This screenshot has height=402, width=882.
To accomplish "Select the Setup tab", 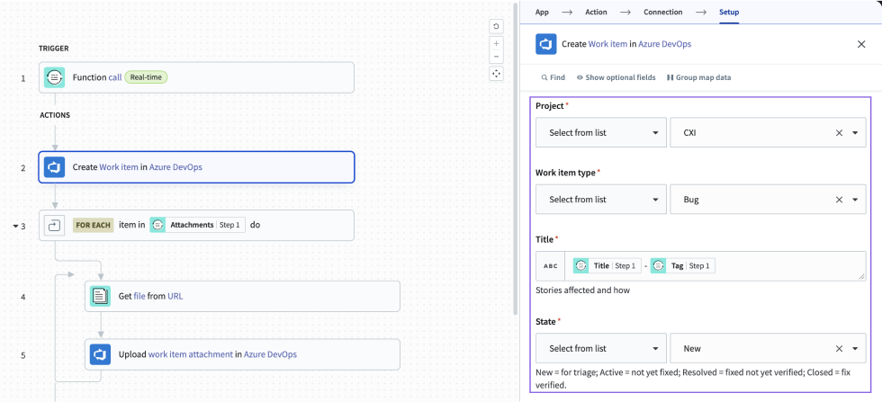I will [729, 12].
